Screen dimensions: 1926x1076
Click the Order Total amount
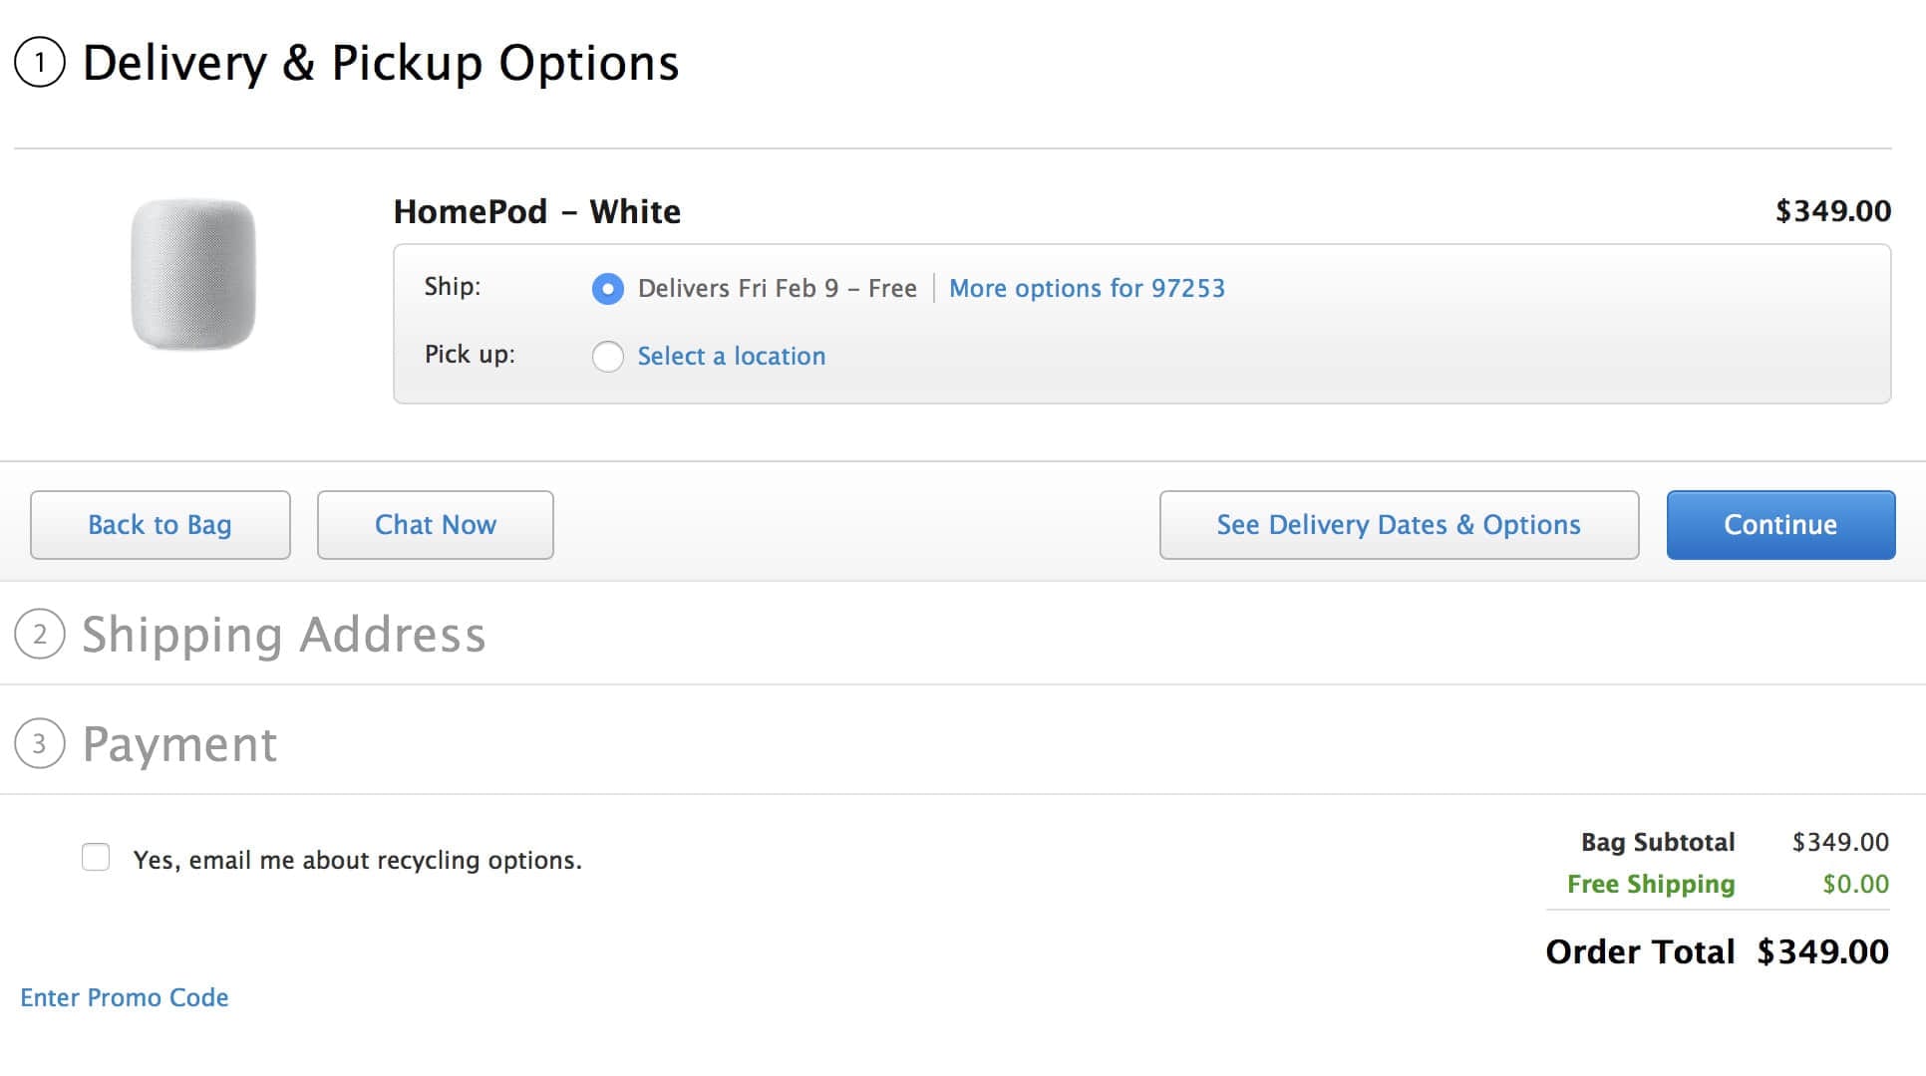click(1822, 951)
